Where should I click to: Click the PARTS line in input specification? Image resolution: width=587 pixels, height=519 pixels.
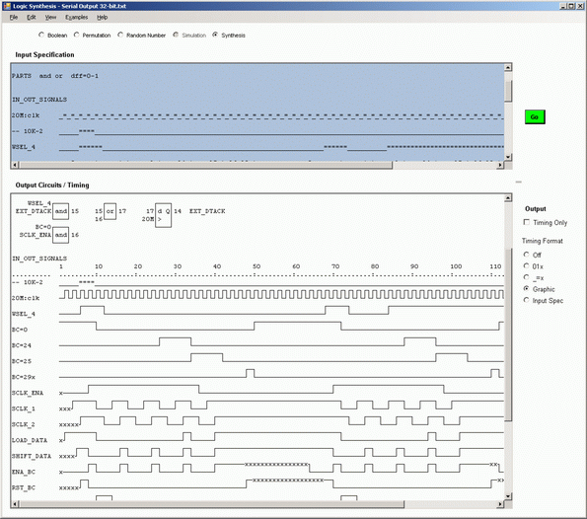(x=55, y=76)
